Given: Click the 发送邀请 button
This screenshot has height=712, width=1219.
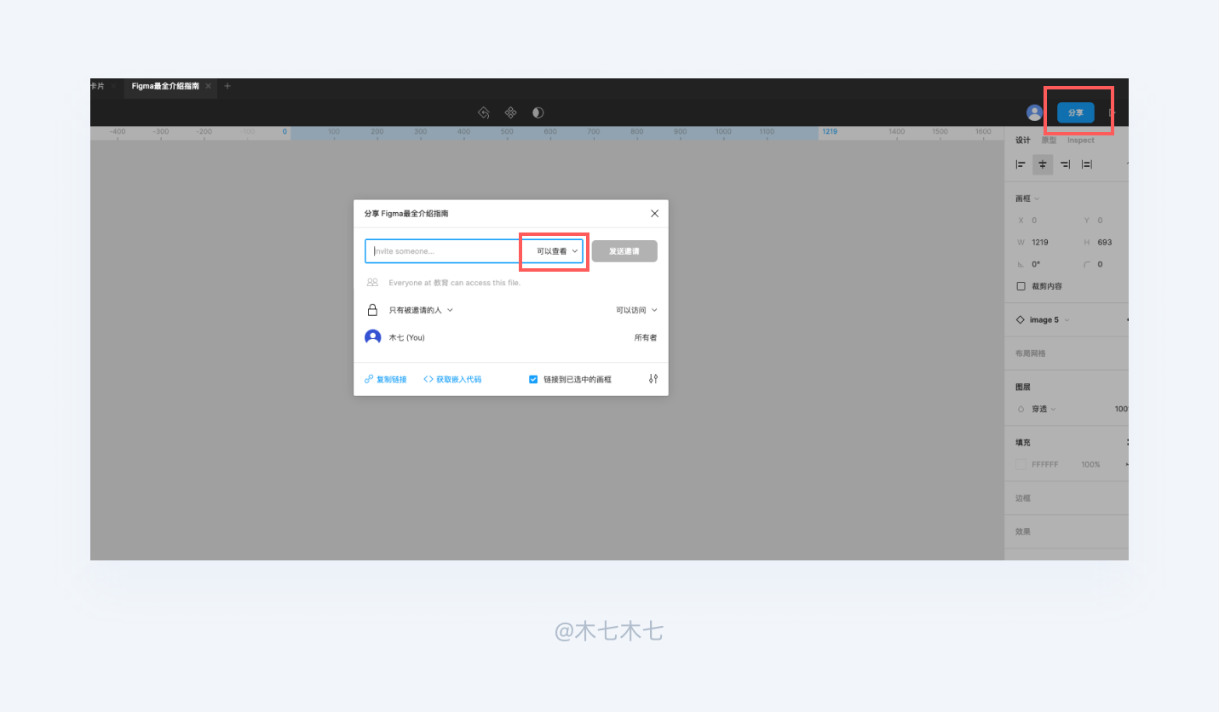Looking at the screenshot, I should pos(624,250).
